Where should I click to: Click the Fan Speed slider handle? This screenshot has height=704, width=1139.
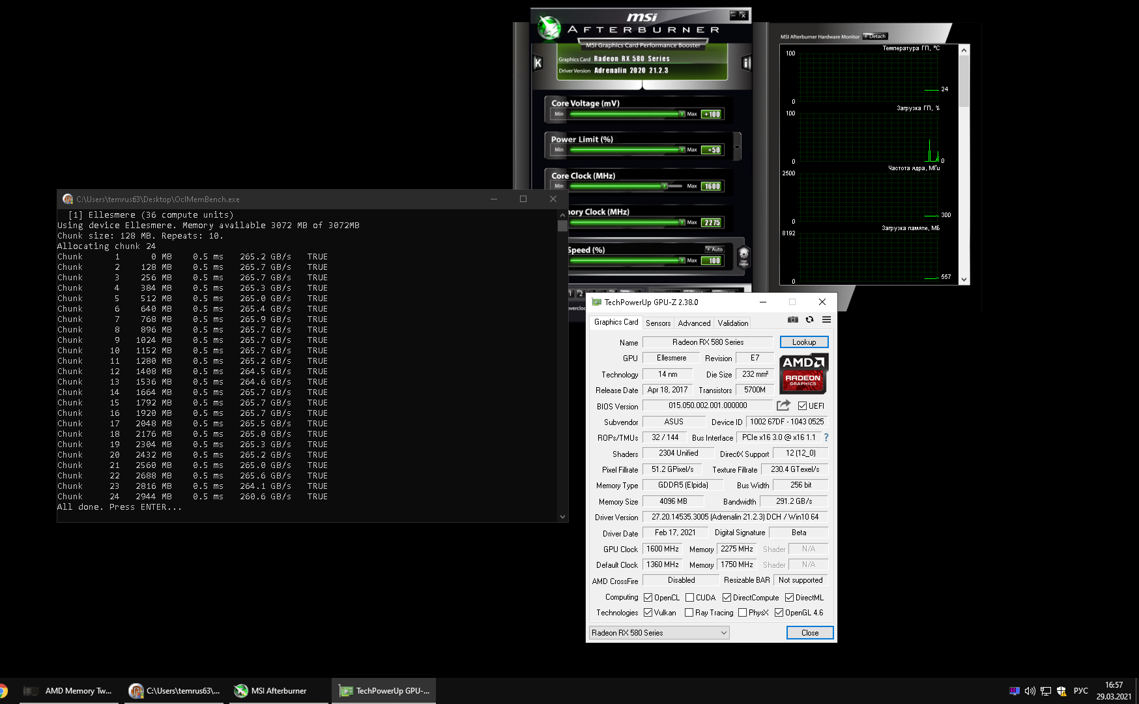(x=682, y=261)
